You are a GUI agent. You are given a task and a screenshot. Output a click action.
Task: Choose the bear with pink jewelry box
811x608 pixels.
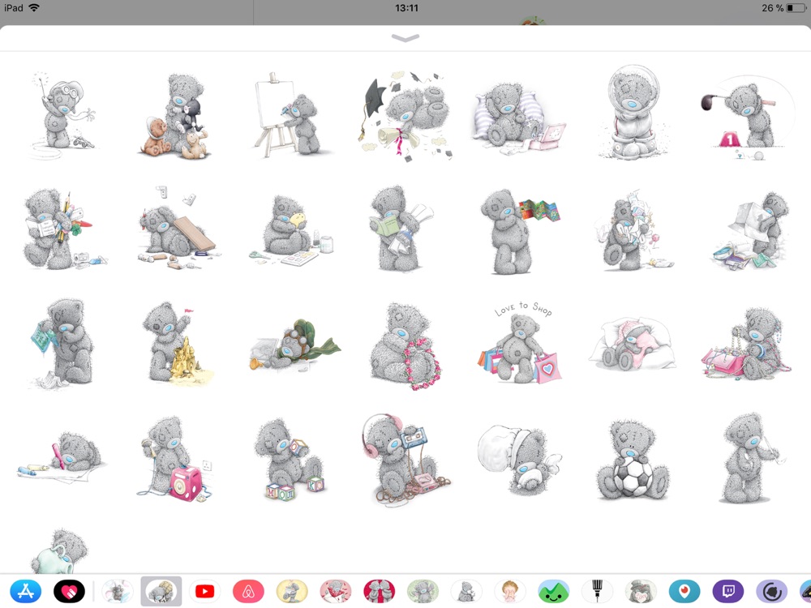(747, 343)
